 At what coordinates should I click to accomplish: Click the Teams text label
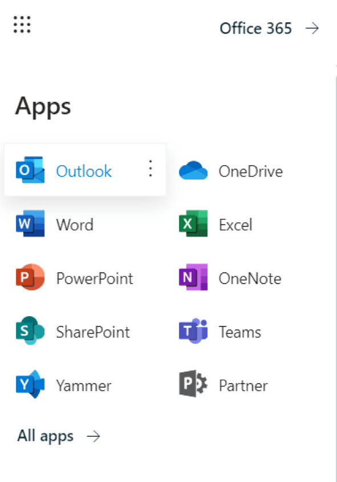coord(239,332)
